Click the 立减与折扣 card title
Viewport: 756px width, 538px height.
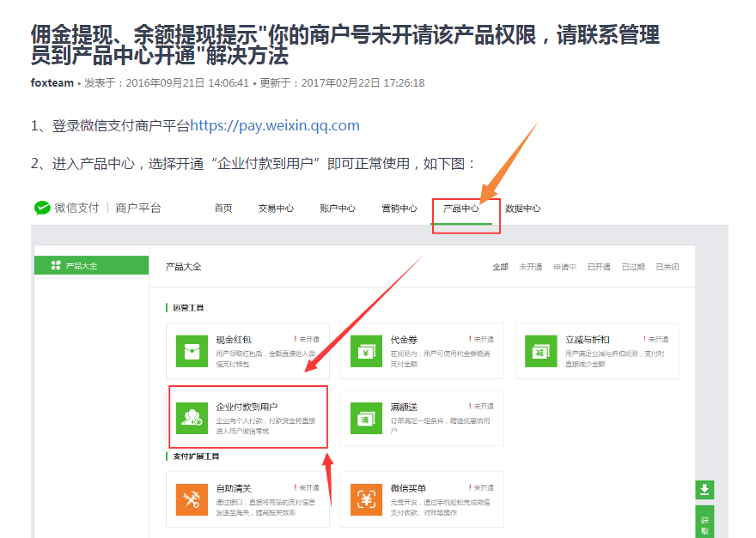tap(587, 340)
